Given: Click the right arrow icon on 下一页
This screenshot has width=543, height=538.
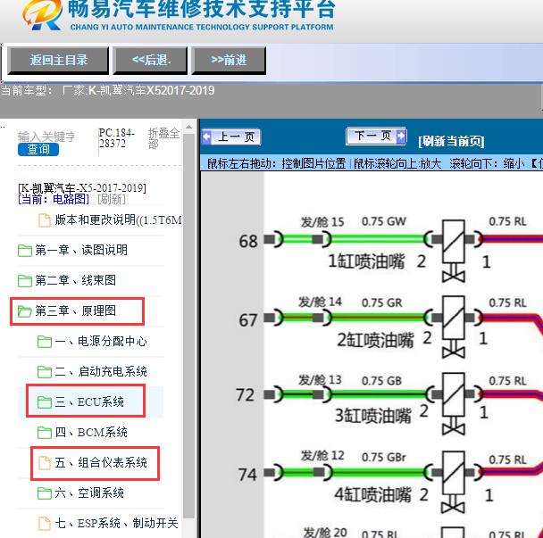Looking at the screenshot, I should tap(401, 136).
